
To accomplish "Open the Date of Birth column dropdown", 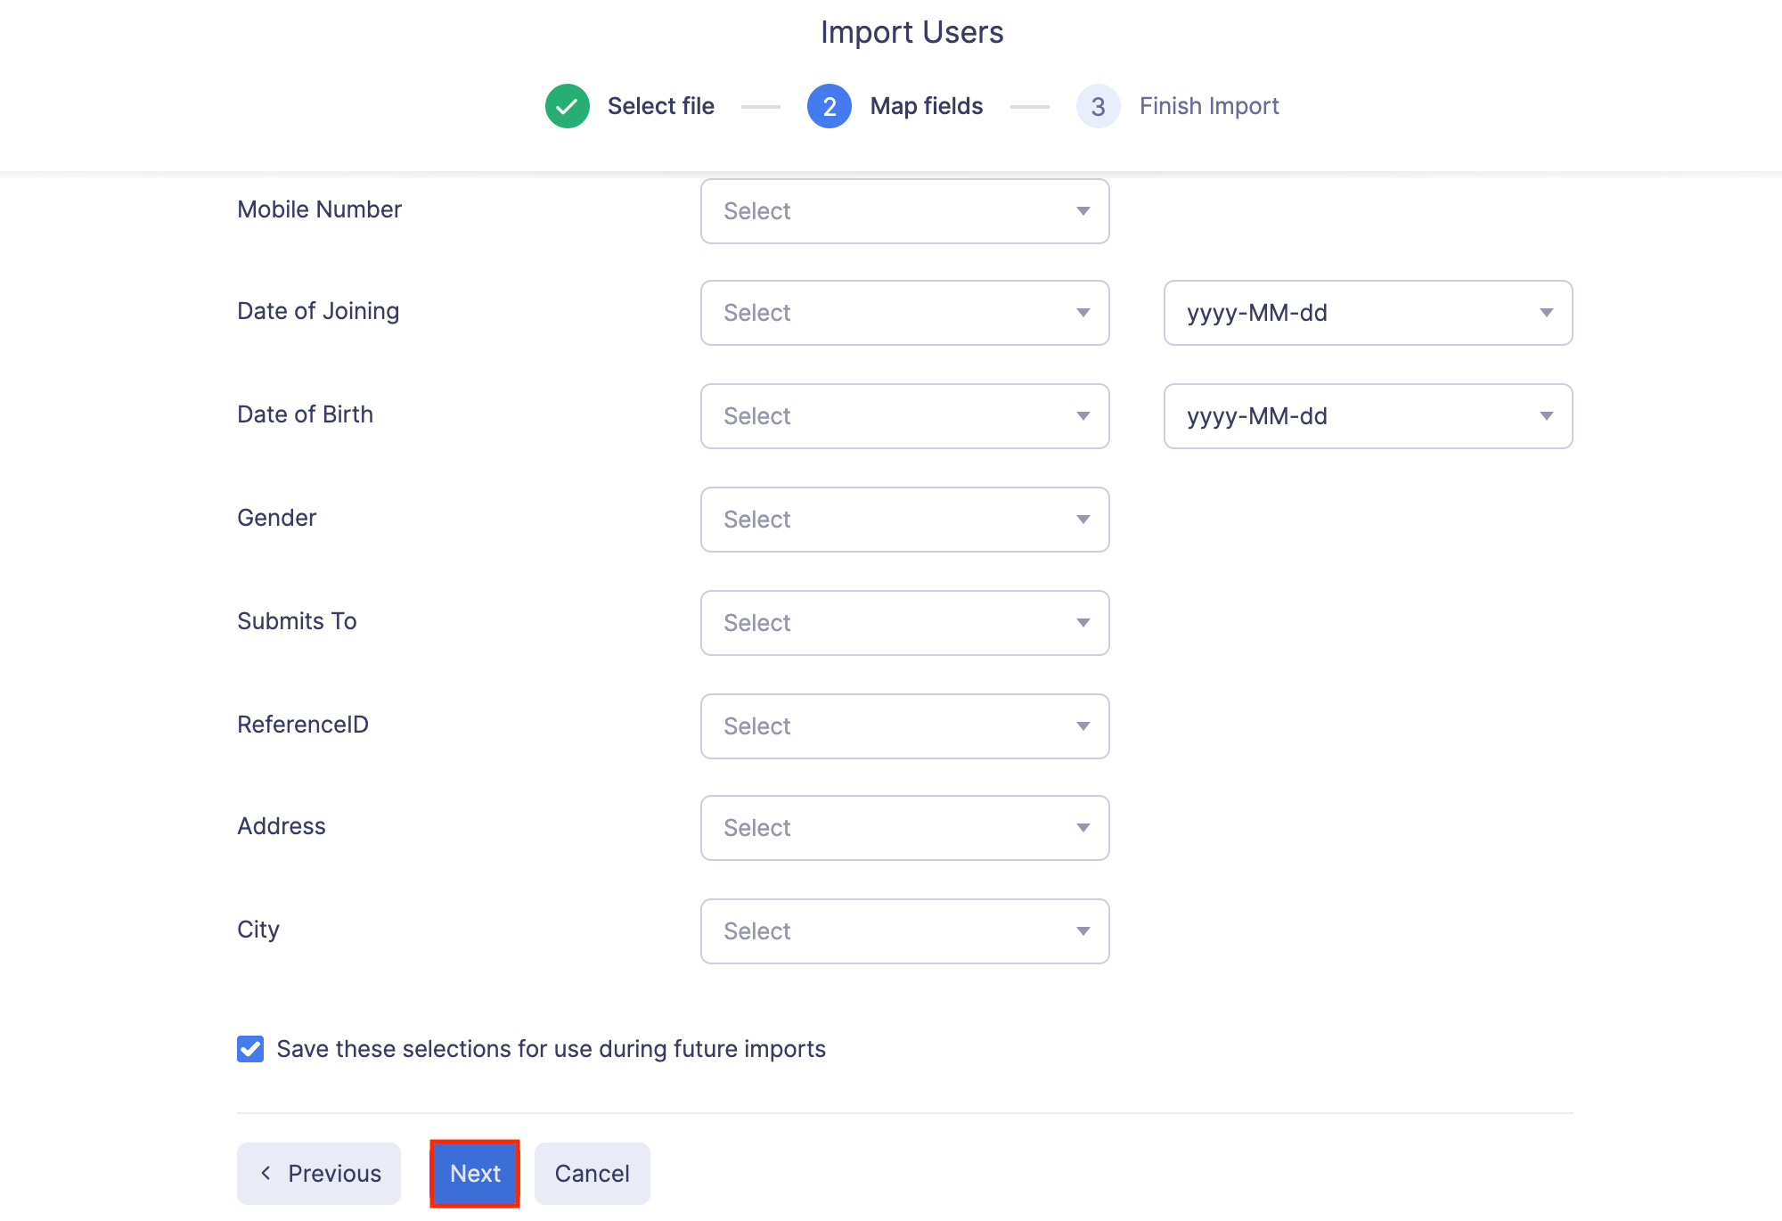I will click(904, 416).
